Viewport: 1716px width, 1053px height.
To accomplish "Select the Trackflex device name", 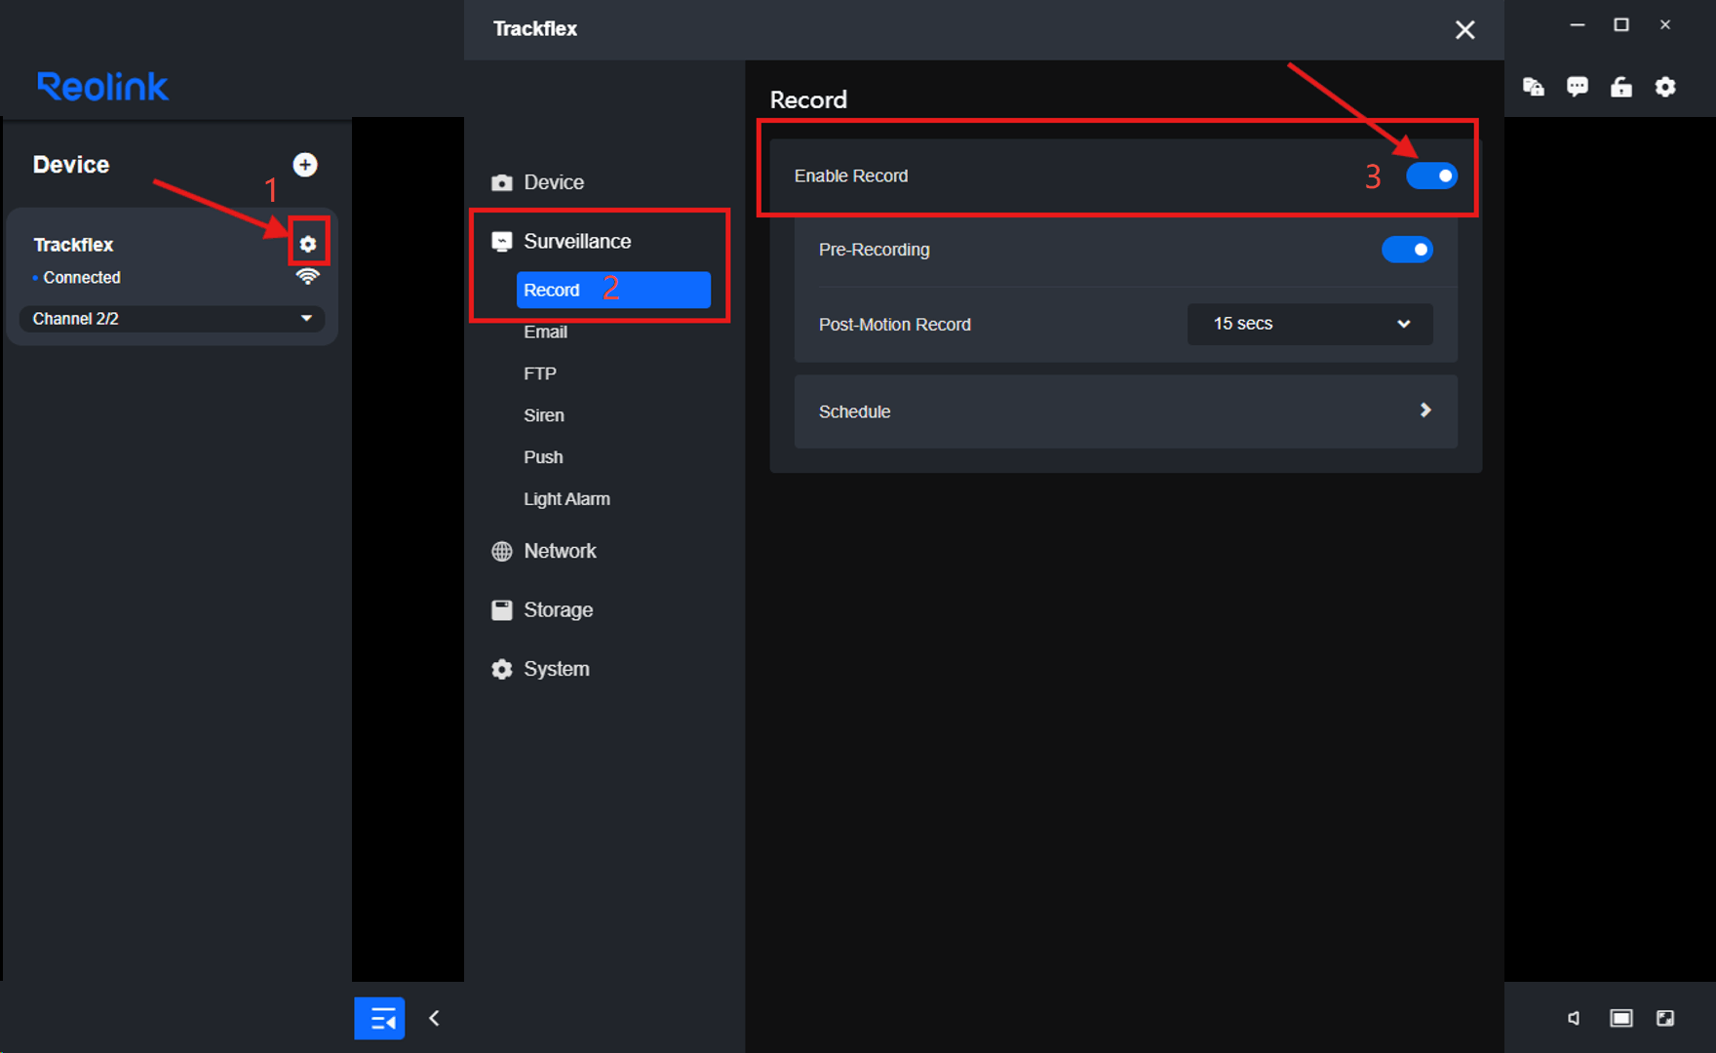I will point(73,245).
